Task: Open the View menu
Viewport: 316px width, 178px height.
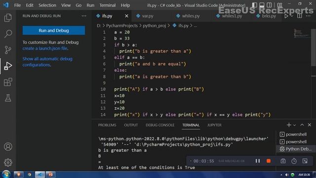Action: 66,5
